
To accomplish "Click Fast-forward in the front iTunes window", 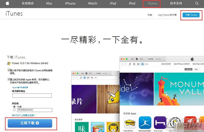I will click(x=142, y=59).
